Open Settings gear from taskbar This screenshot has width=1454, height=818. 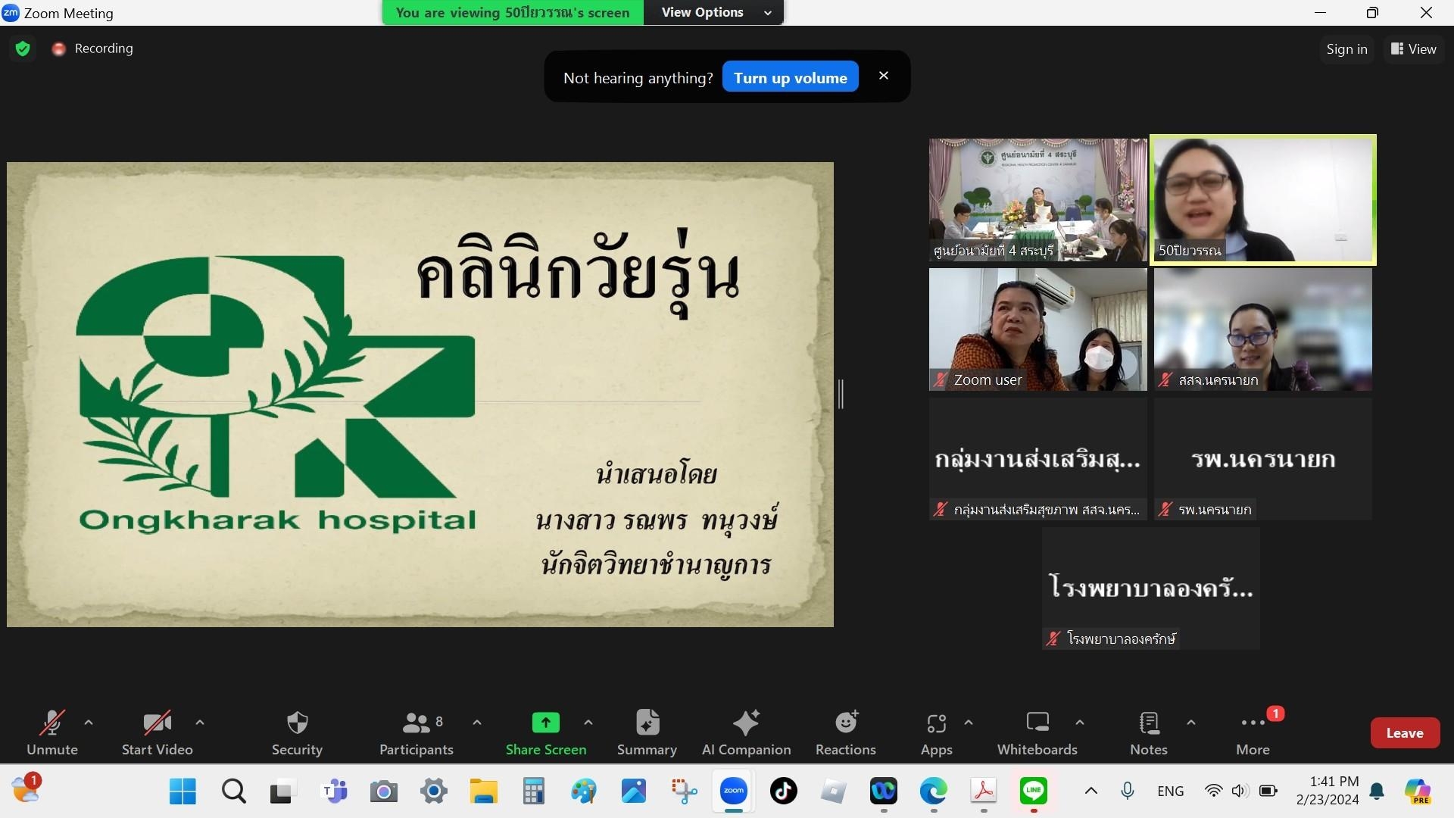tap(433, 791)
